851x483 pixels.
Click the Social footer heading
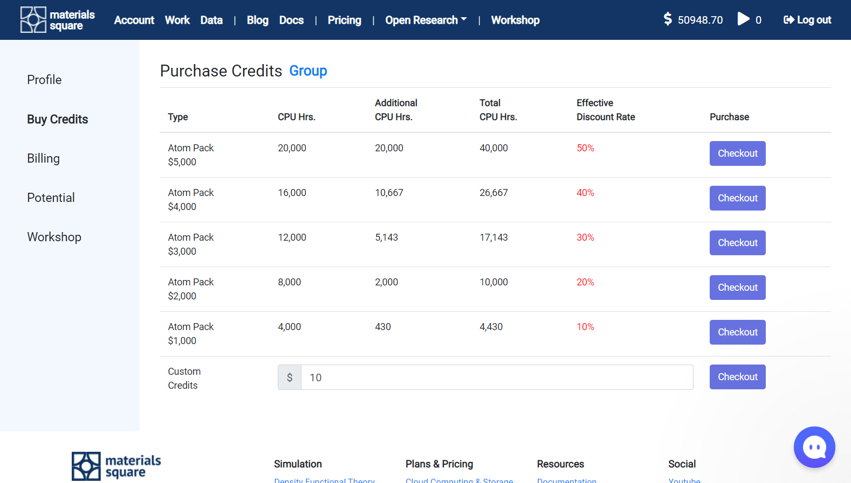pyautogui.click(x=682, y=464)
